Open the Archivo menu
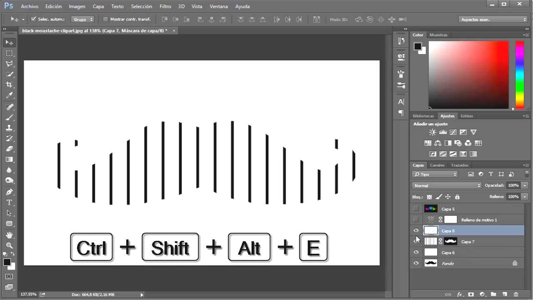 pyautogui.click(x=30, y=6)
